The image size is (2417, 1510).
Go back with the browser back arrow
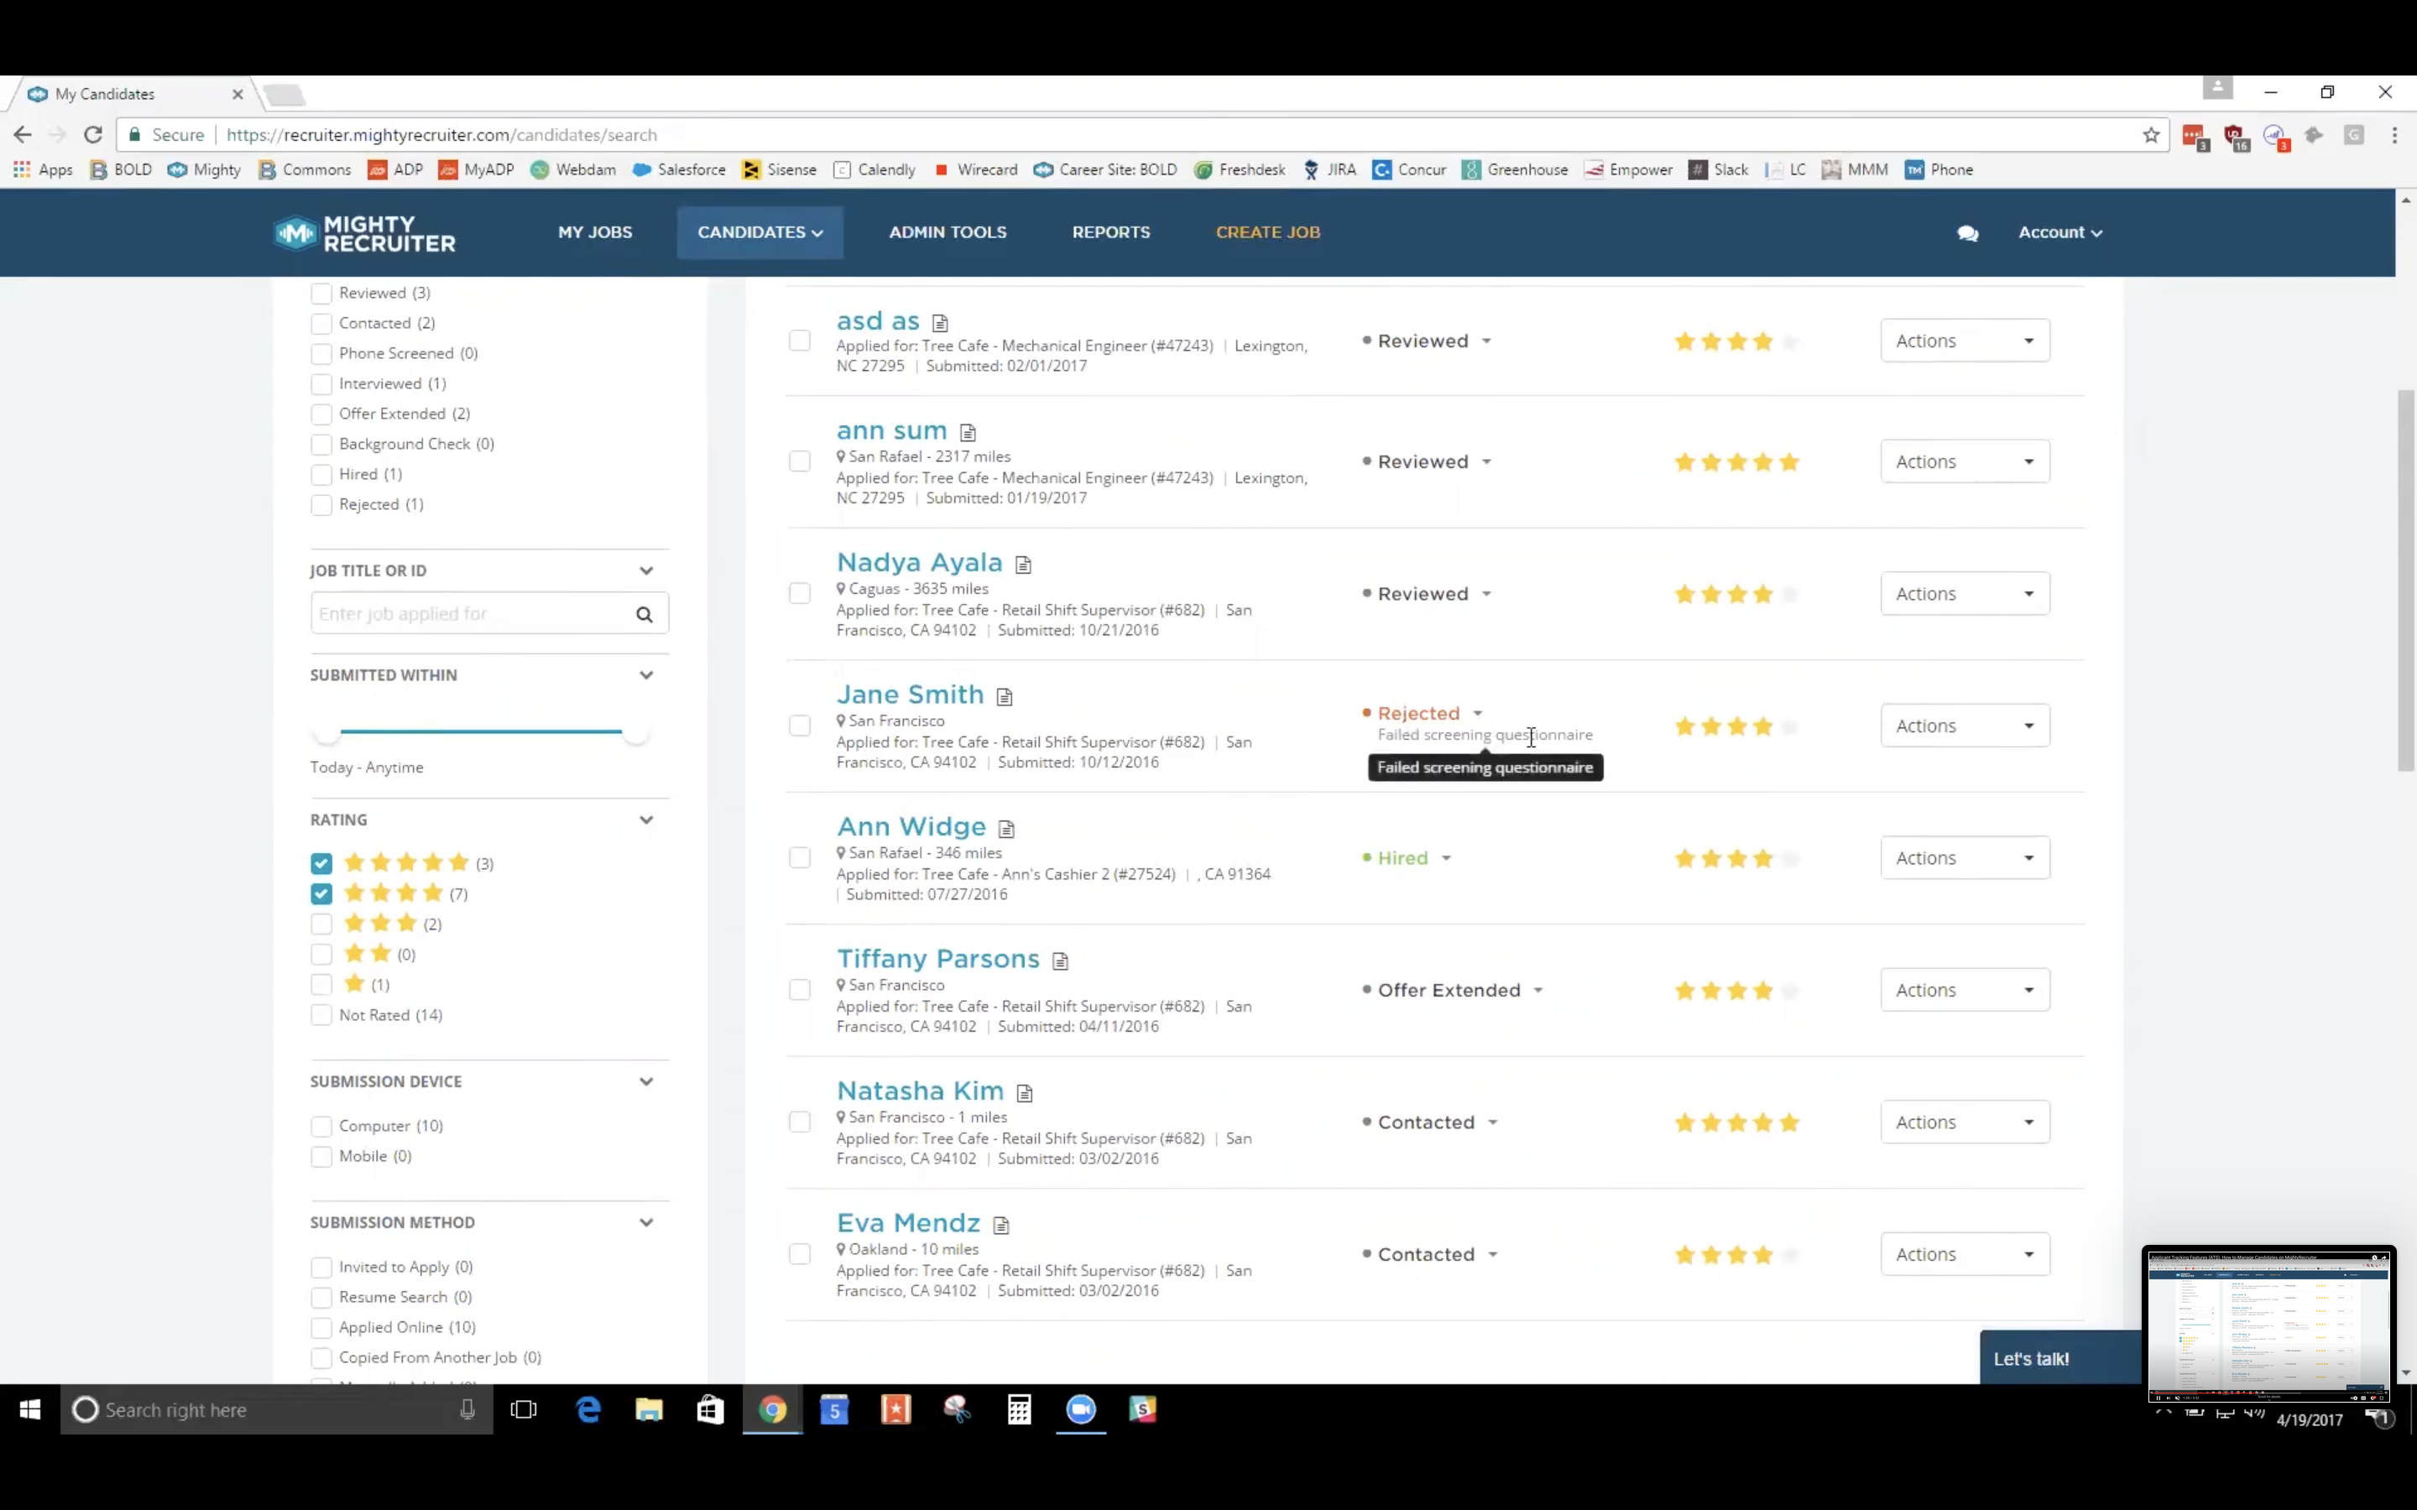click(22, 135)
